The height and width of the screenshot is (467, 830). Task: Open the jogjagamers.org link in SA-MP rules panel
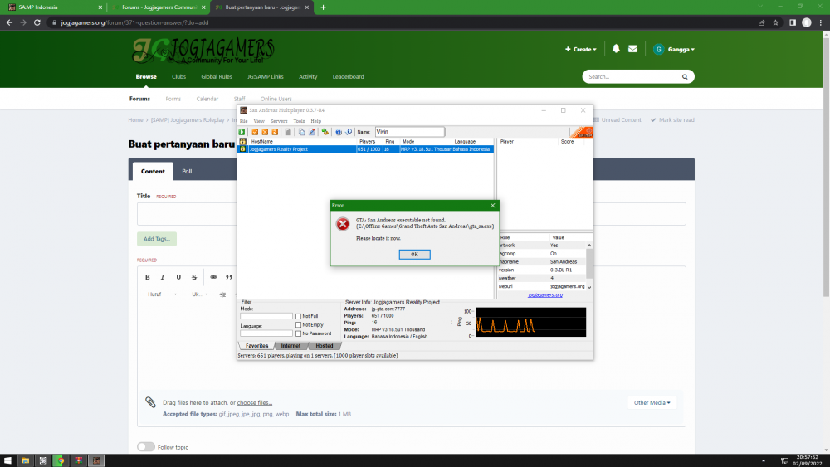click(x=545, y=295)
